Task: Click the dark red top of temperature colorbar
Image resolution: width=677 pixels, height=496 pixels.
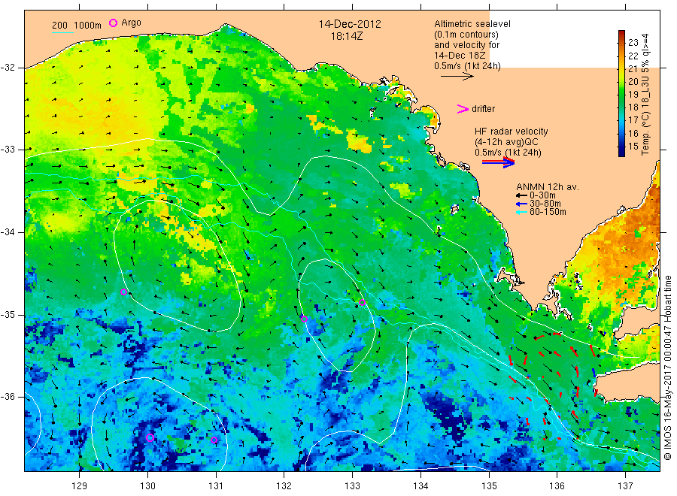Action: (x=621, y=35)
